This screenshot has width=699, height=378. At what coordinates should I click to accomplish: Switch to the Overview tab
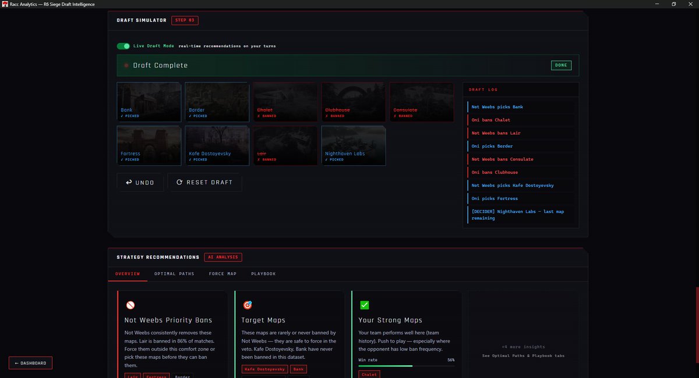coord(128,273)
